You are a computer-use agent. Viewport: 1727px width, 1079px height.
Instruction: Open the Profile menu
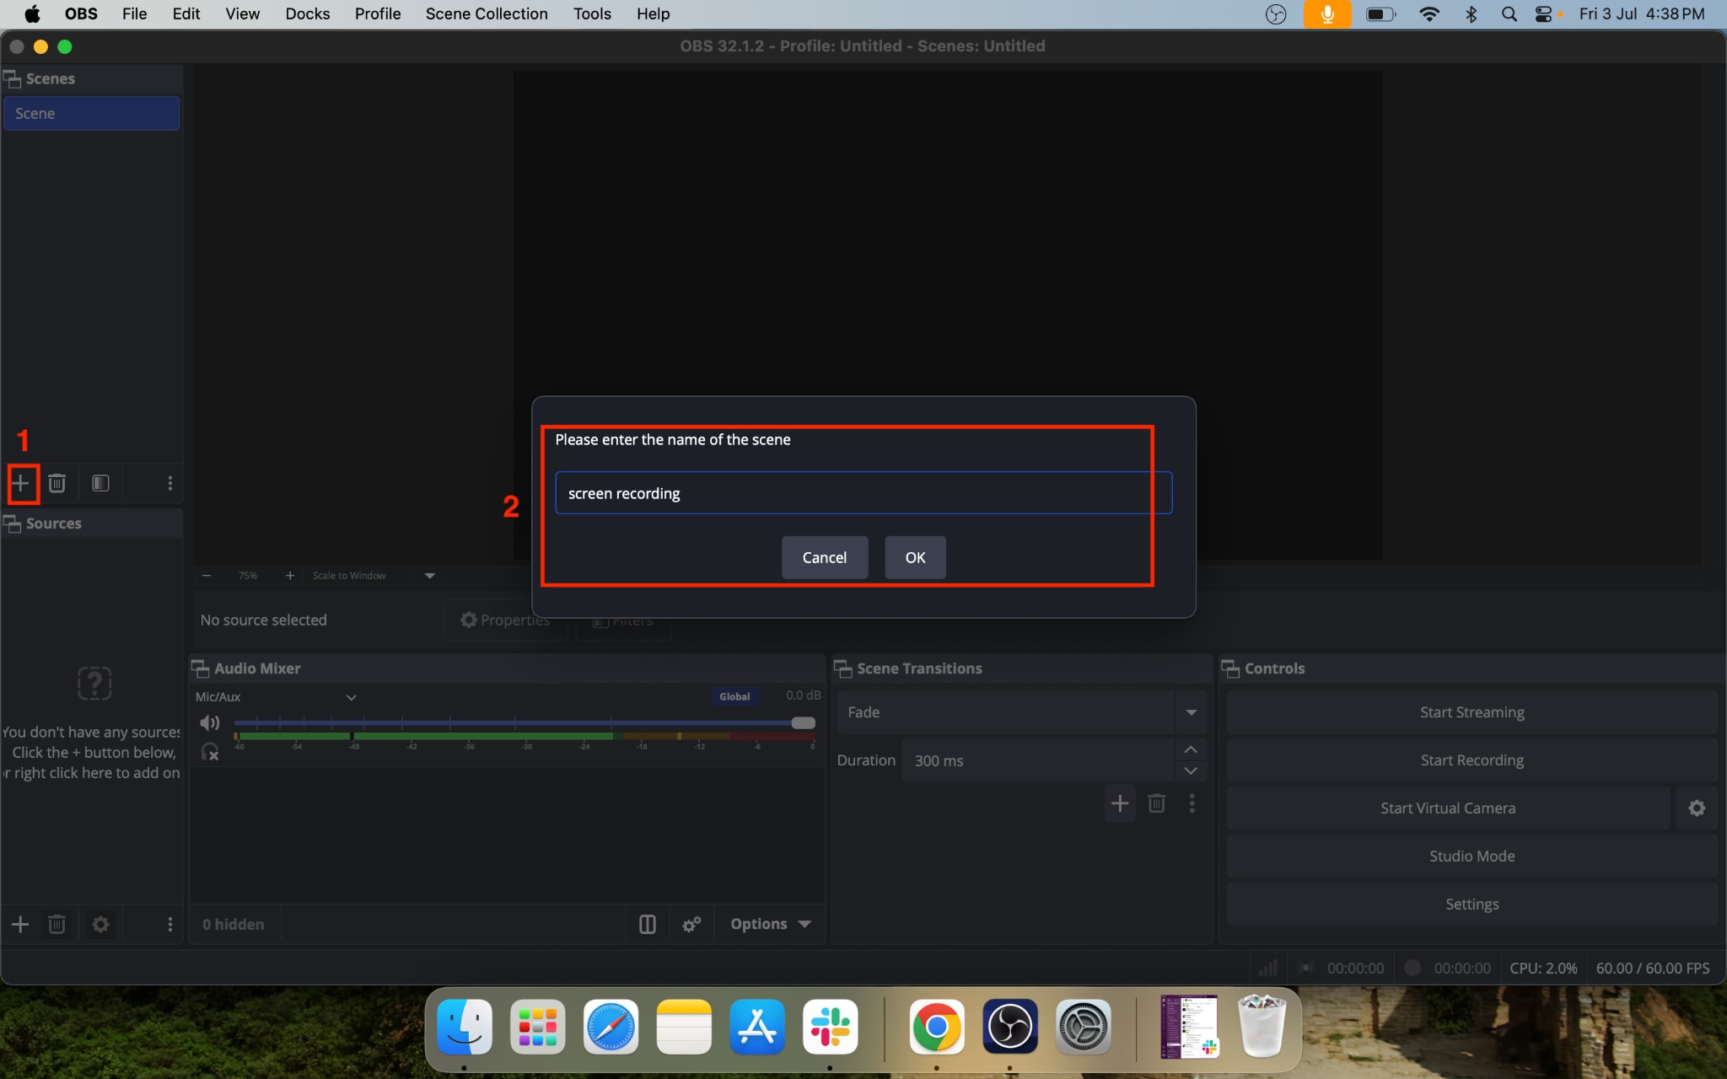tap(377, 14)
